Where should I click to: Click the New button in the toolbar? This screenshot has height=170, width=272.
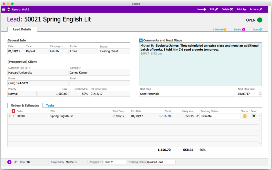201,9
